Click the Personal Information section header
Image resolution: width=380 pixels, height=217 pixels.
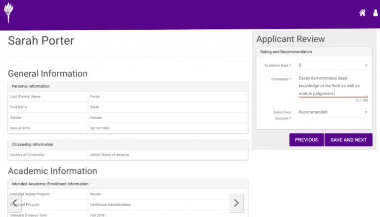pos(128,86)
